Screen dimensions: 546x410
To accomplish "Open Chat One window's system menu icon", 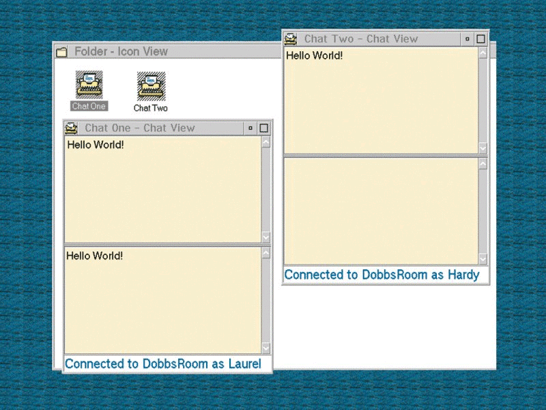I will pos(71,128).
